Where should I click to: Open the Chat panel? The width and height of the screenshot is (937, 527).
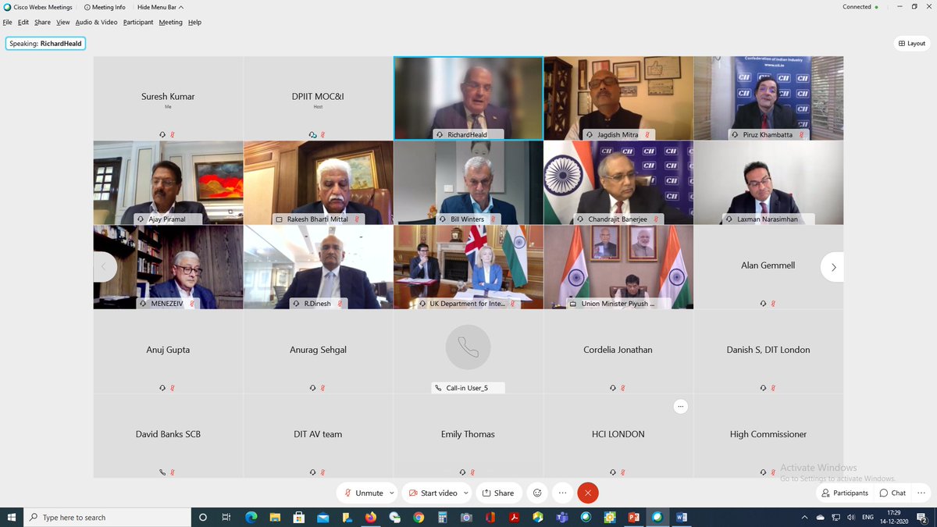click(x=892, y=493)
